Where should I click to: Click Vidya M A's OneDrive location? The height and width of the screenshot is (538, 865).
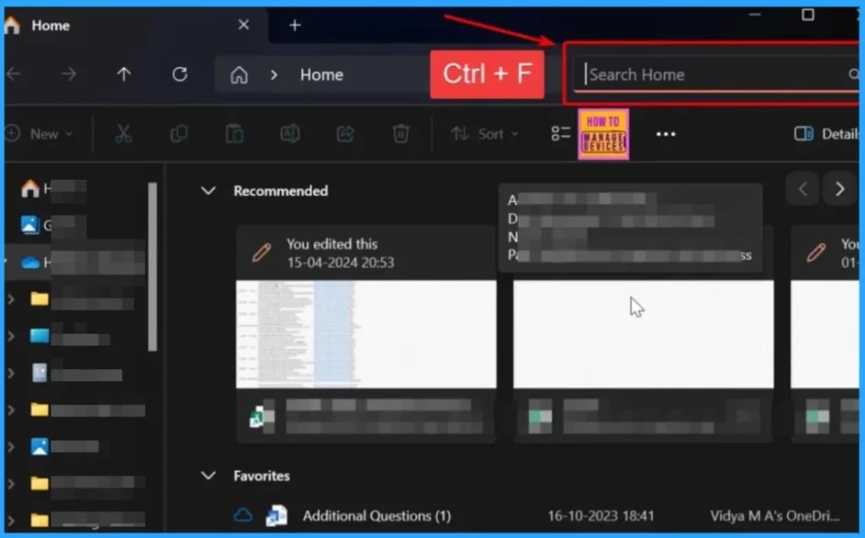pos(775,516)
